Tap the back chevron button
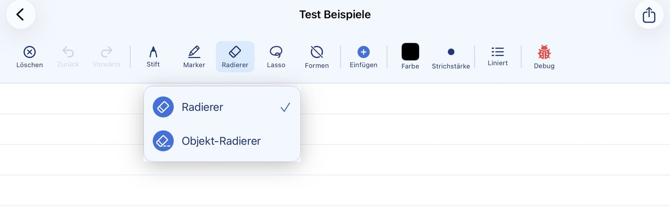Image resolution: width=670 pixels, height=208 pixels. (21, 15)
